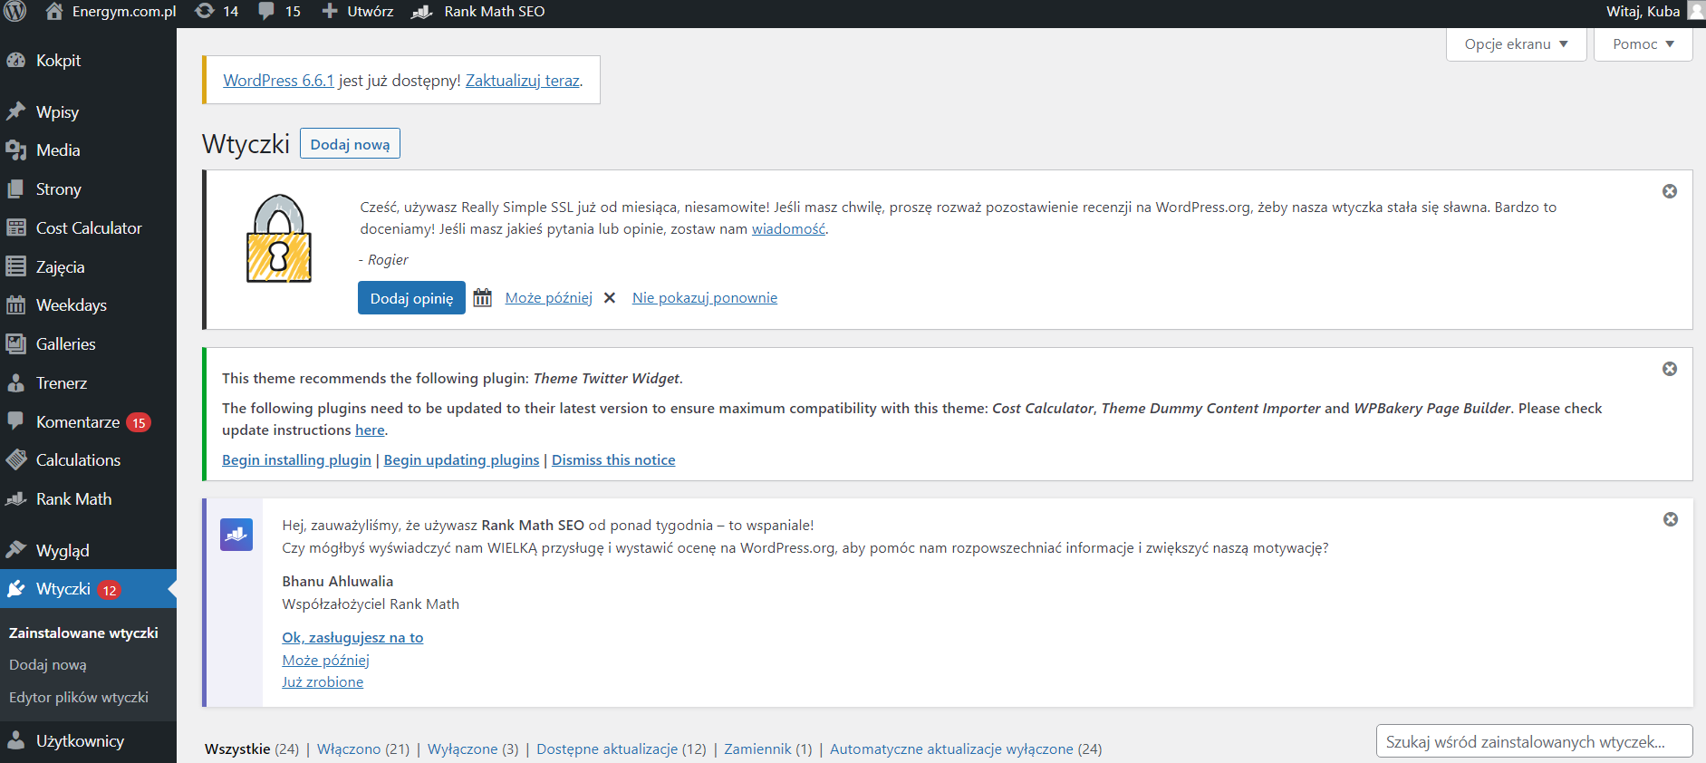Click the Wtyczki plug icon
The width and height of the screenshot is (1706, 763).
[15, 589]
